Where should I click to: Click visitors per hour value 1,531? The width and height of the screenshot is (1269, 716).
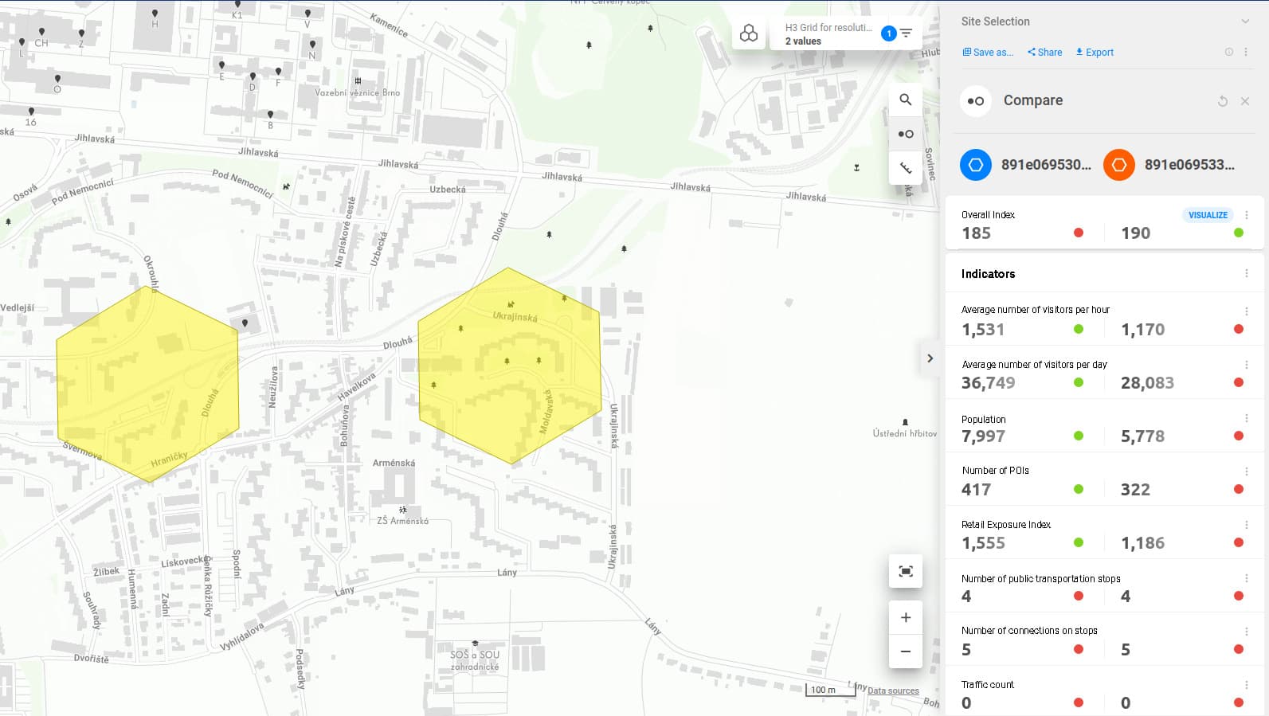(983, 330)
